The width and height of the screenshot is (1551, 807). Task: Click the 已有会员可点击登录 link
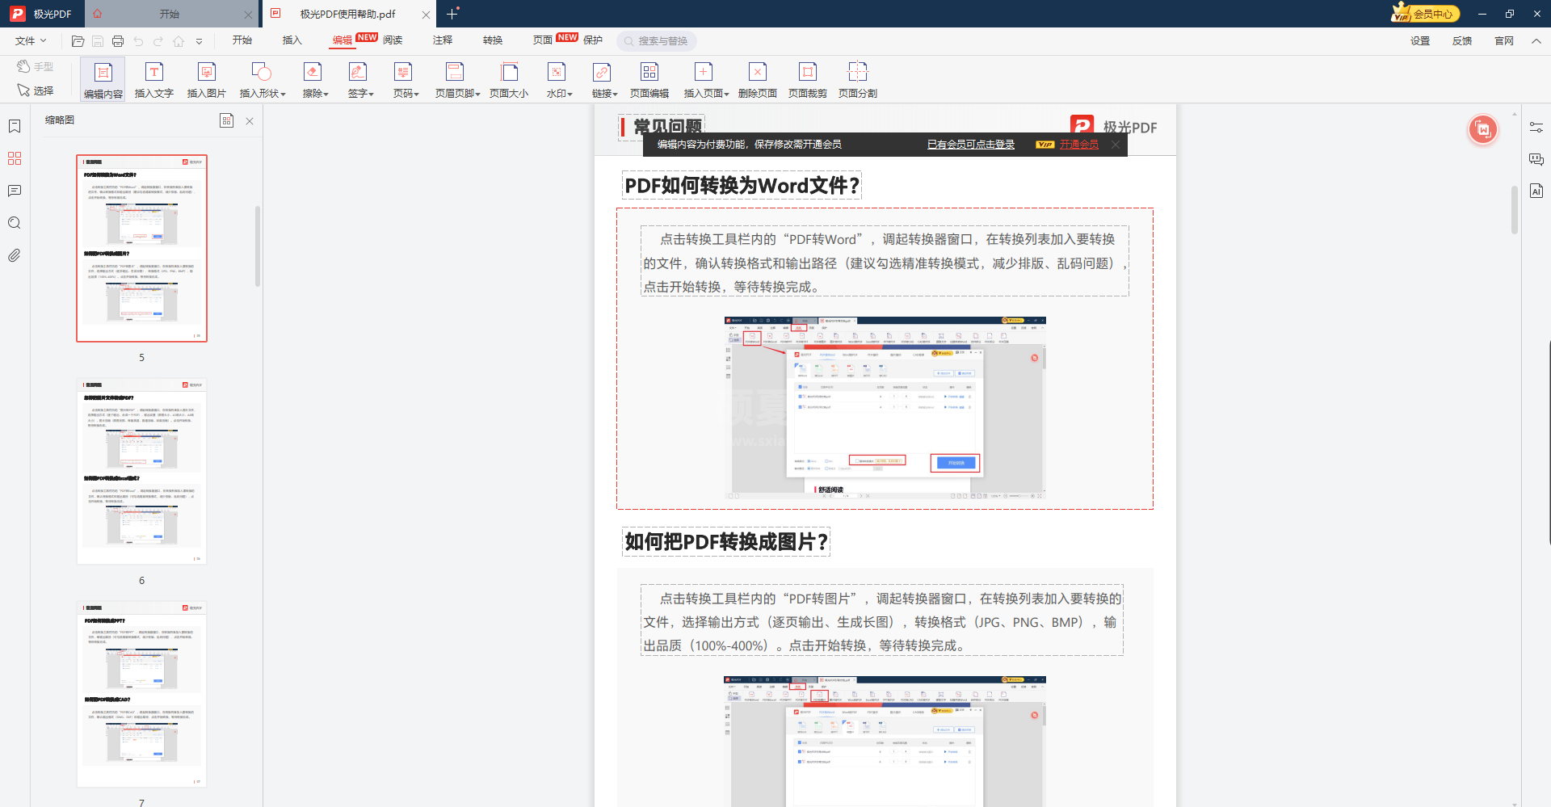pos(971,145)
